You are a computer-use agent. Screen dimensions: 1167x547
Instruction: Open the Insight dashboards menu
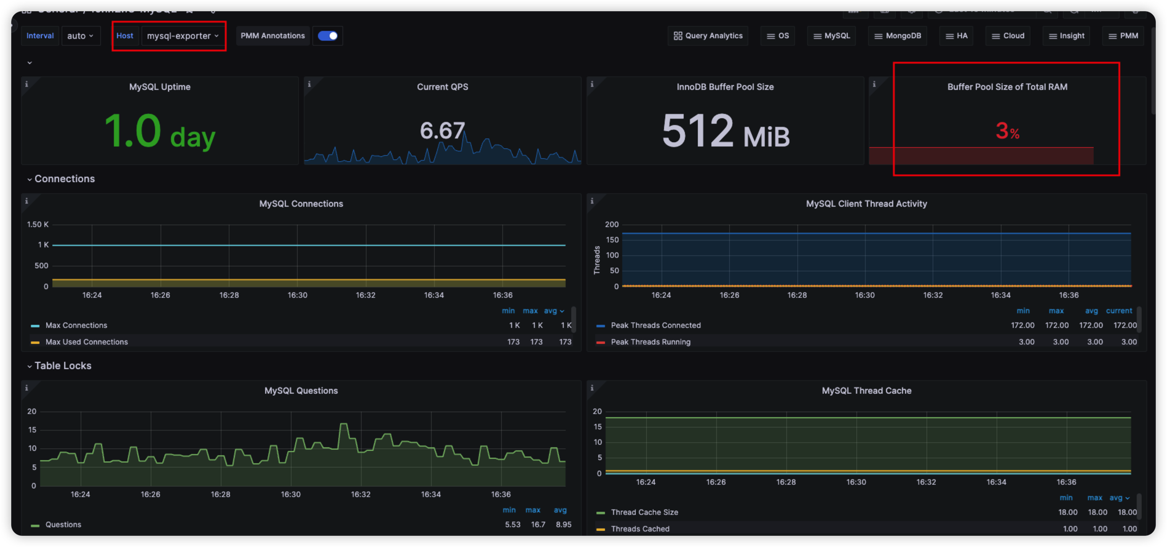[x=1067, y=36]
